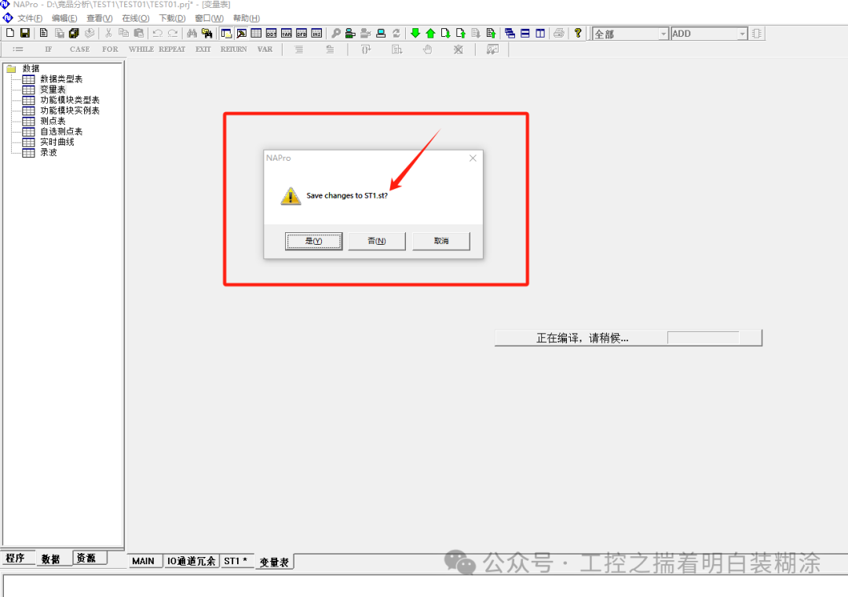Click the printer icon in toolbar
Image resolution: width=848 pixels, height=597 pixels.
coord(559,34)
